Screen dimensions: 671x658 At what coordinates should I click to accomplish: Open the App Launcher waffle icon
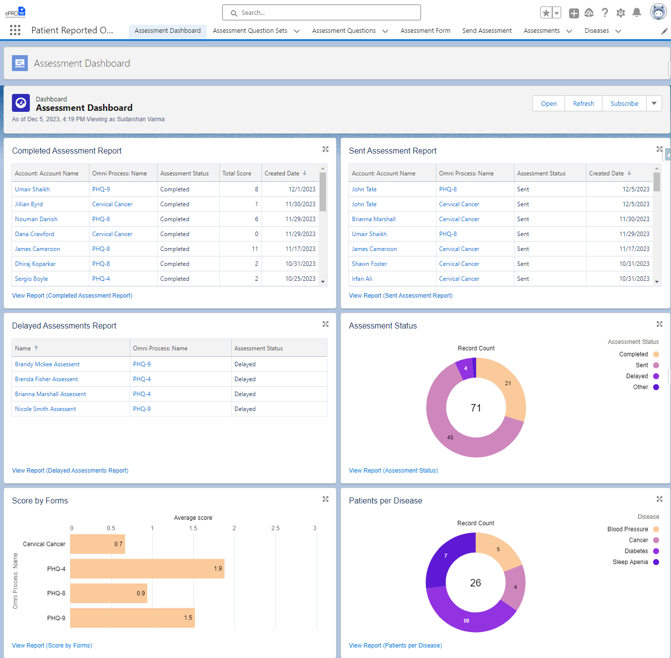pyautogui.click(x=15, y=30)
